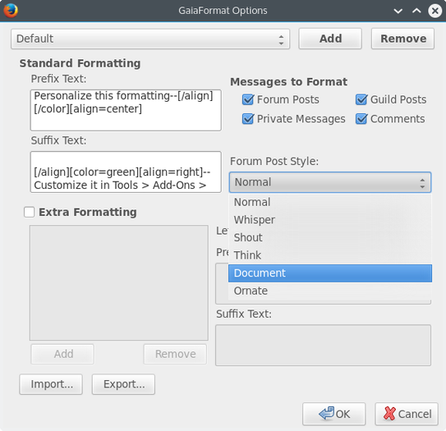Viewport: 446px width, 431px height.
Task: Choose Whisper in the style list
Action: pyautogui.click(x=330, y=220)
